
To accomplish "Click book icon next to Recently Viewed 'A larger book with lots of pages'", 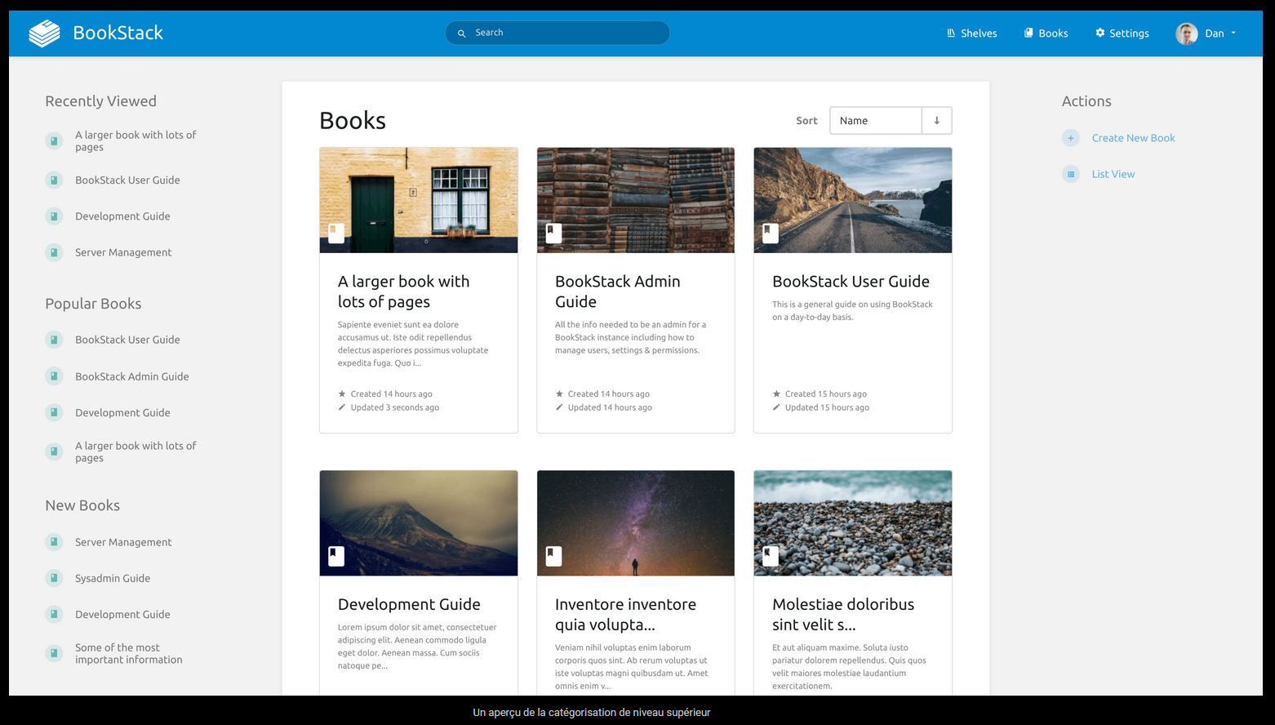I will pos(54,141).
